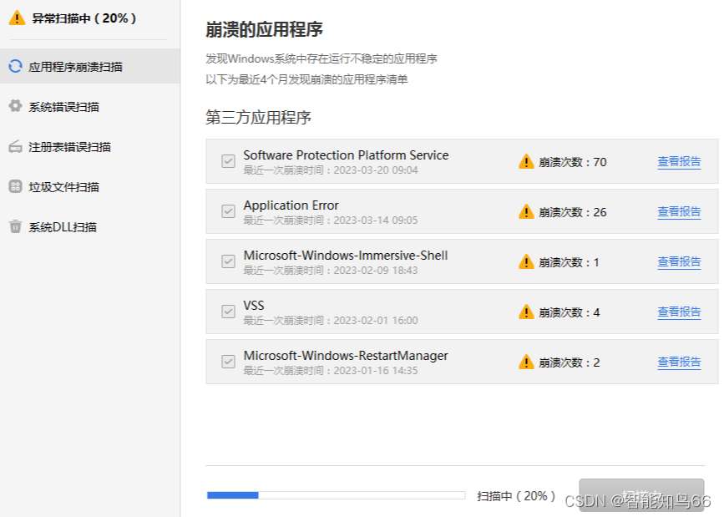Click the crash time 2023-02-09 18:43

click(376, 271)
